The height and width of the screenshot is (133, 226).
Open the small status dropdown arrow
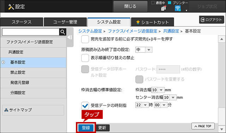(186, 11)
